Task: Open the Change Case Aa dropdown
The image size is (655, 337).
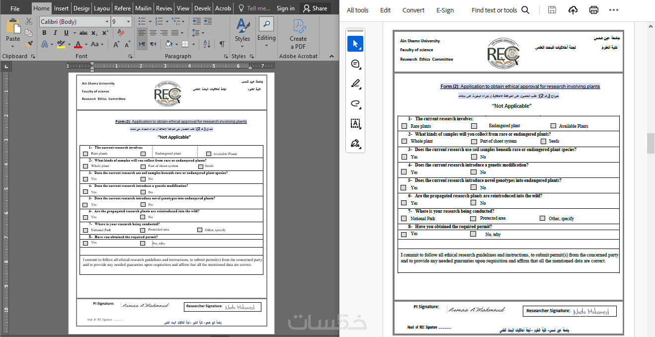Action: (101, 44)
